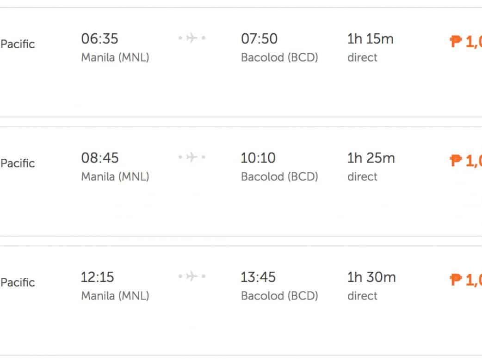This screenshot has height=362, width=482.
Task: Click the airplane icon on the 08:45 flight
Action: [x=192, y=158]
